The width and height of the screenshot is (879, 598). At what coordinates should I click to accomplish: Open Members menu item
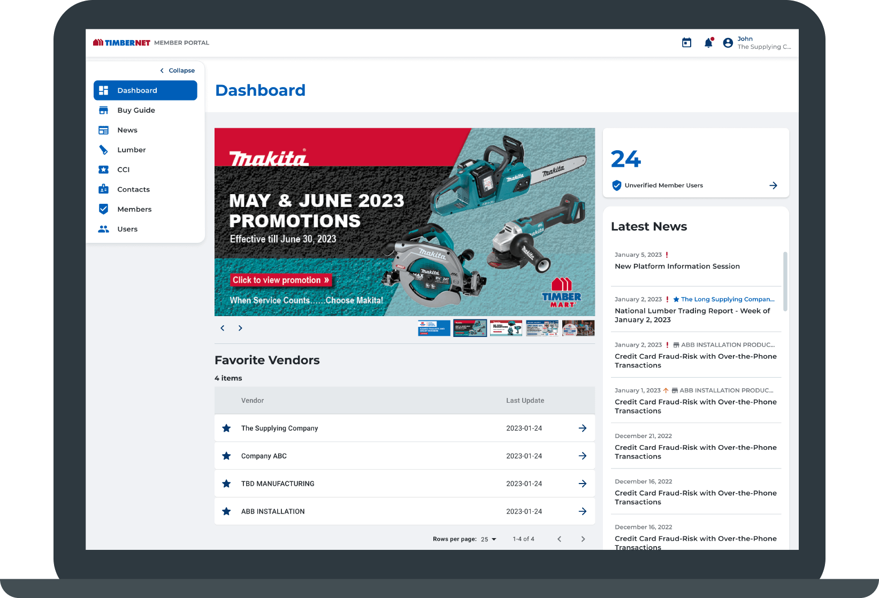coord(146,209)
